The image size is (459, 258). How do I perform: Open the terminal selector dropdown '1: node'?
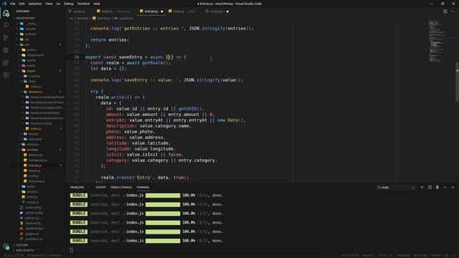[x=396, y=187]
